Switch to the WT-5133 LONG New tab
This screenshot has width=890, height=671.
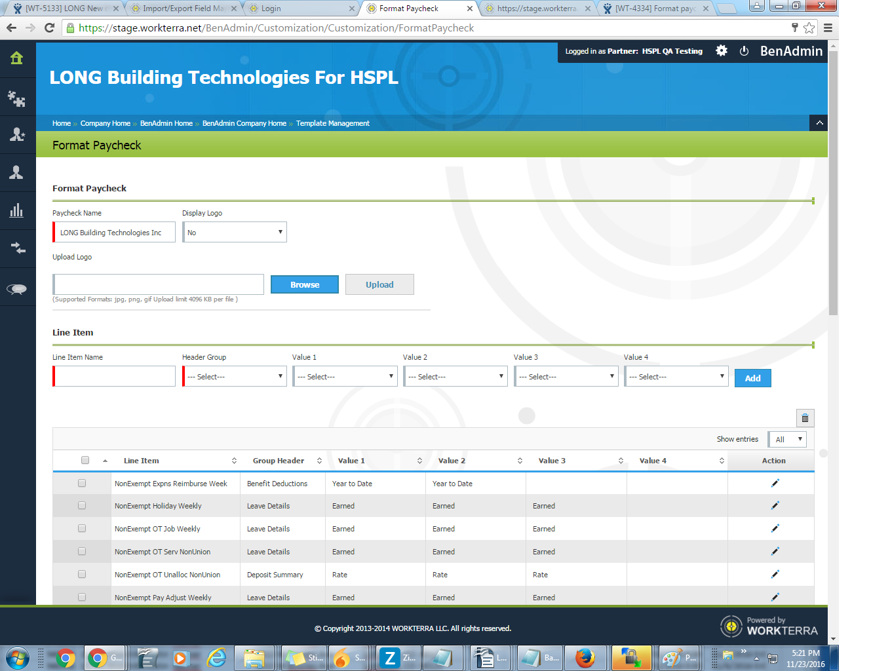[x=65, y=9]
